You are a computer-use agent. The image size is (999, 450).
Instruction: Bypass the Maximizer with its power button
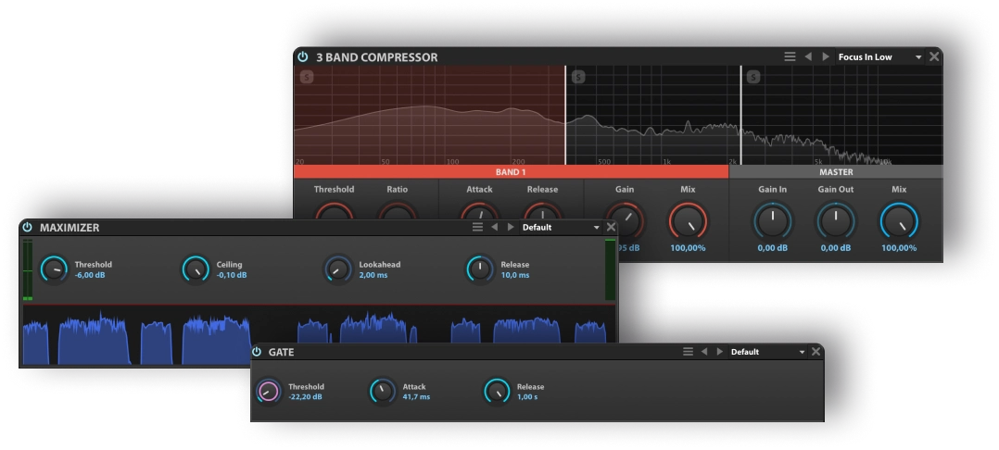(x=28, y=227)
